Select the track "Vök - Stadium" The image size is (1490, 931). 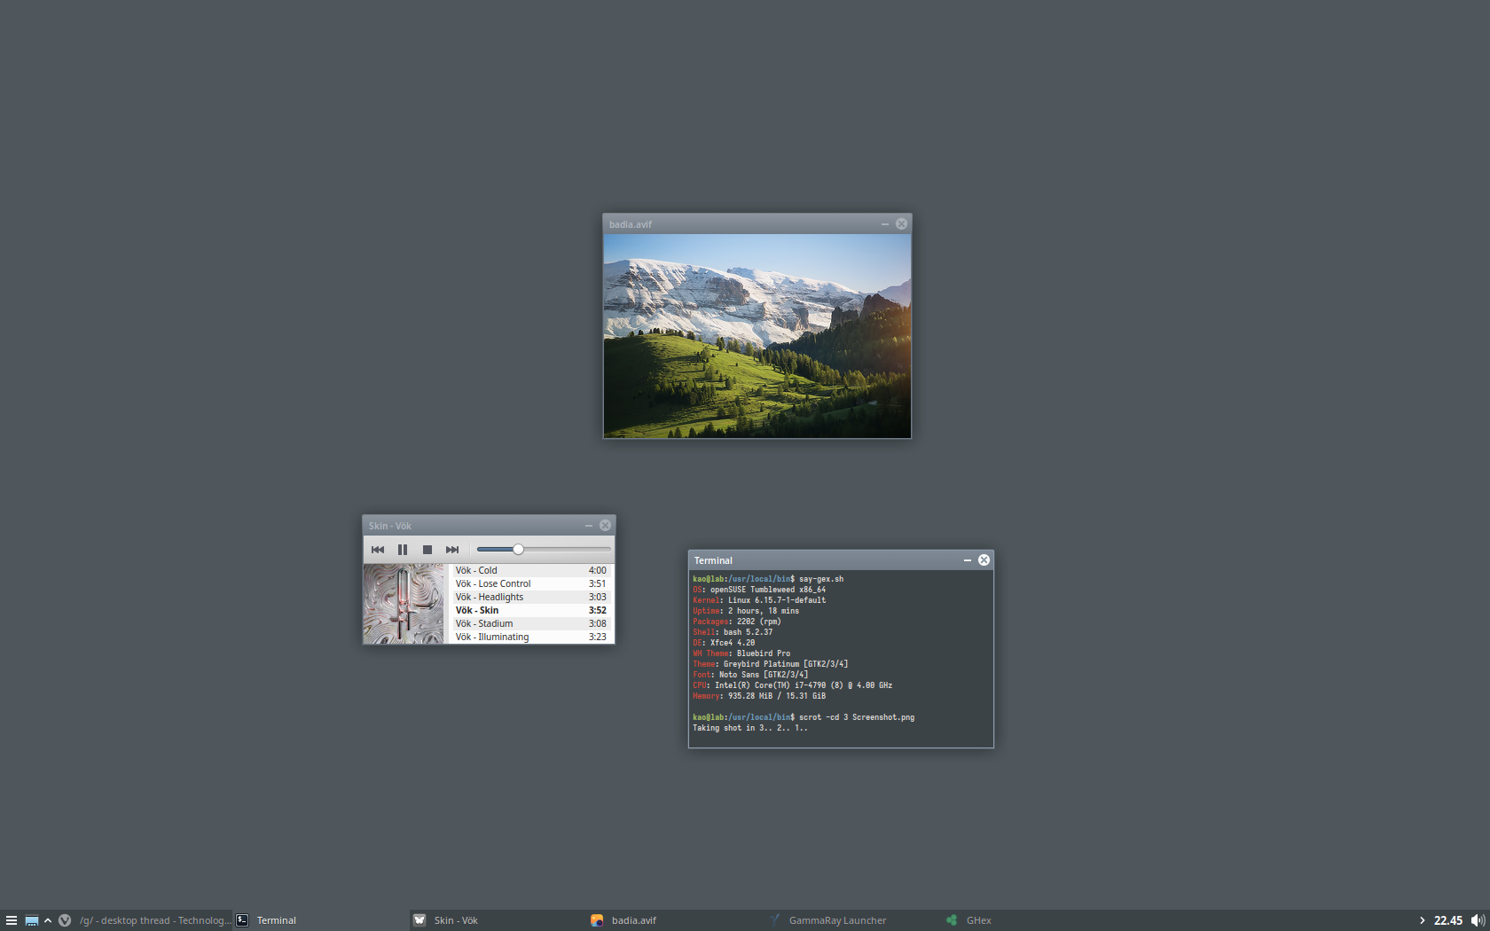coord(530,623)
